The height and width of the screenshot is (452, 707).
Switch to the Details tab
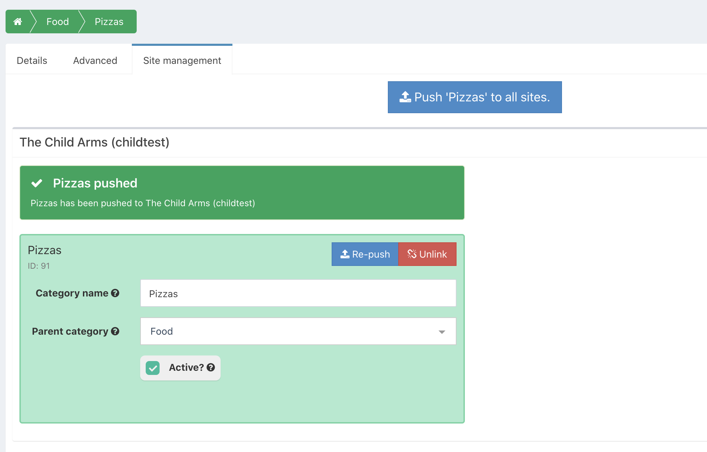coord(32,60)
